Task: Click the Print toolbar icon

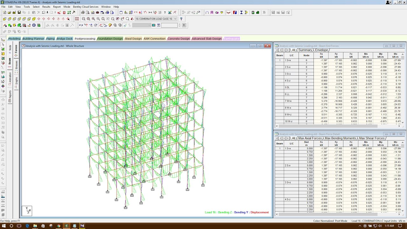Action: pyautogui.click(x=83, y=12)
